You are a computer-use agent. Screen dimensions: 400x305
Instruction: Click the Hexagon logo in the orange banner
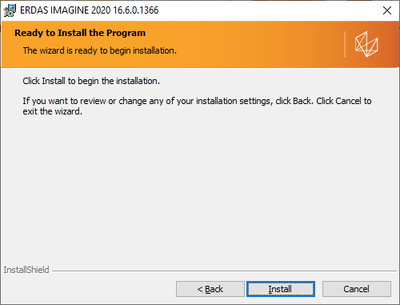coord(366,44)
